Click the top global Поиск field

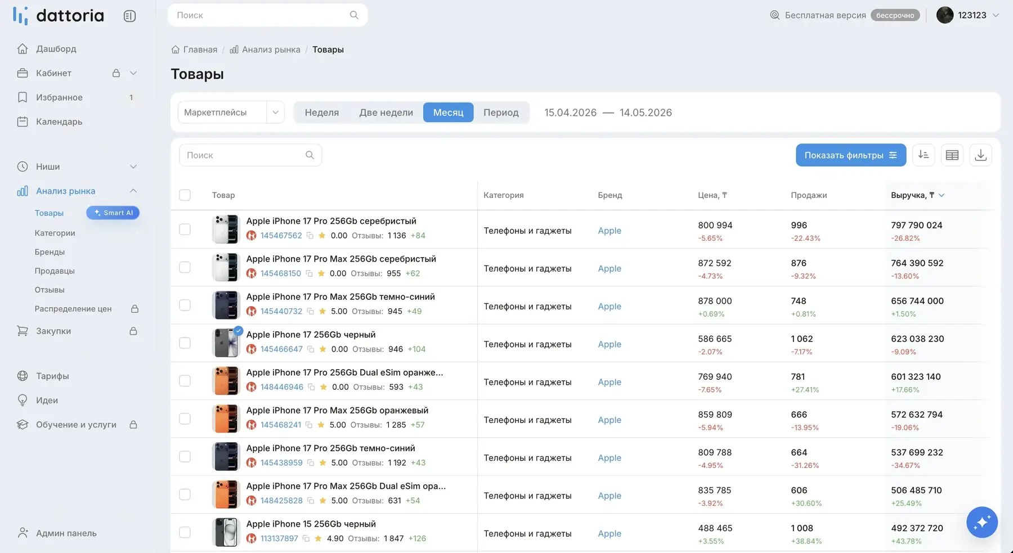tap(267, 15)
